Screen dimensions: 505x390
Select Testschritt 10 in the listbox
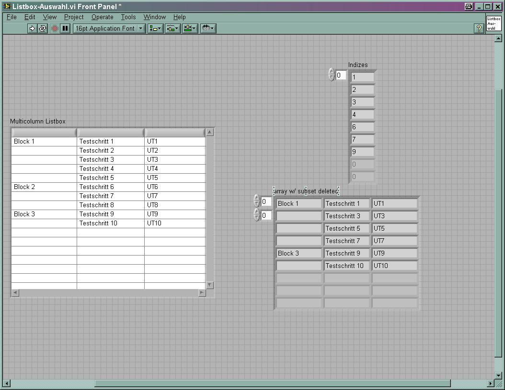click(111, 223)
